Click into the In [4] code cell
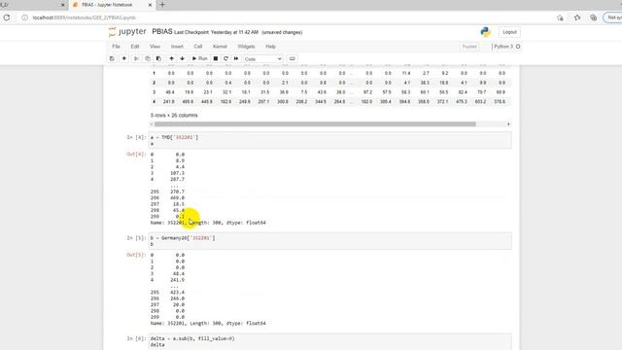 pyautogui.click(x=330, y=140)
